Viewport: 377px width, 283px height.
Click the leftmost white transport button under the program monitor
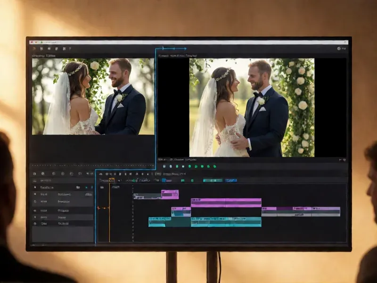pyautogui.click(x=164, y=166)
